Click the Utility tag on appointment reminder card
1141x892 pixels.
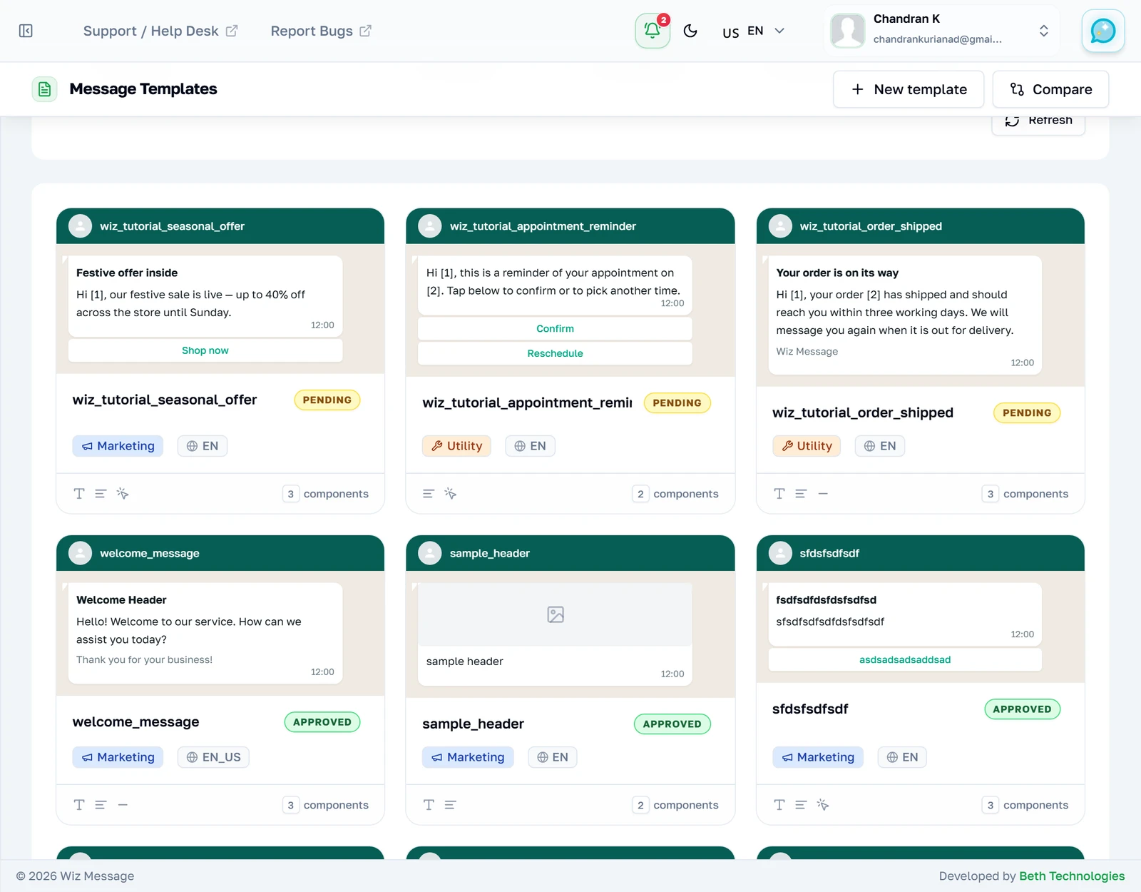click(x=456, y=446)
